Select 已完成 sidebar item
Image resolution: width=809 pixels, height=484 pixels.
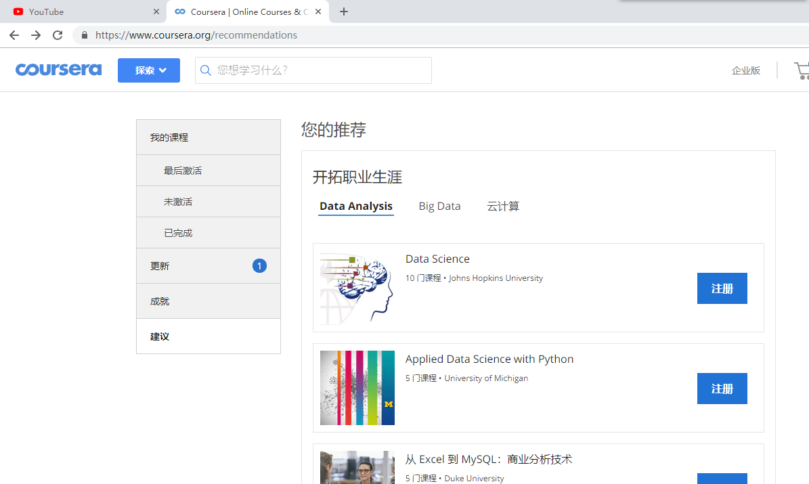(x=209, y=233)
